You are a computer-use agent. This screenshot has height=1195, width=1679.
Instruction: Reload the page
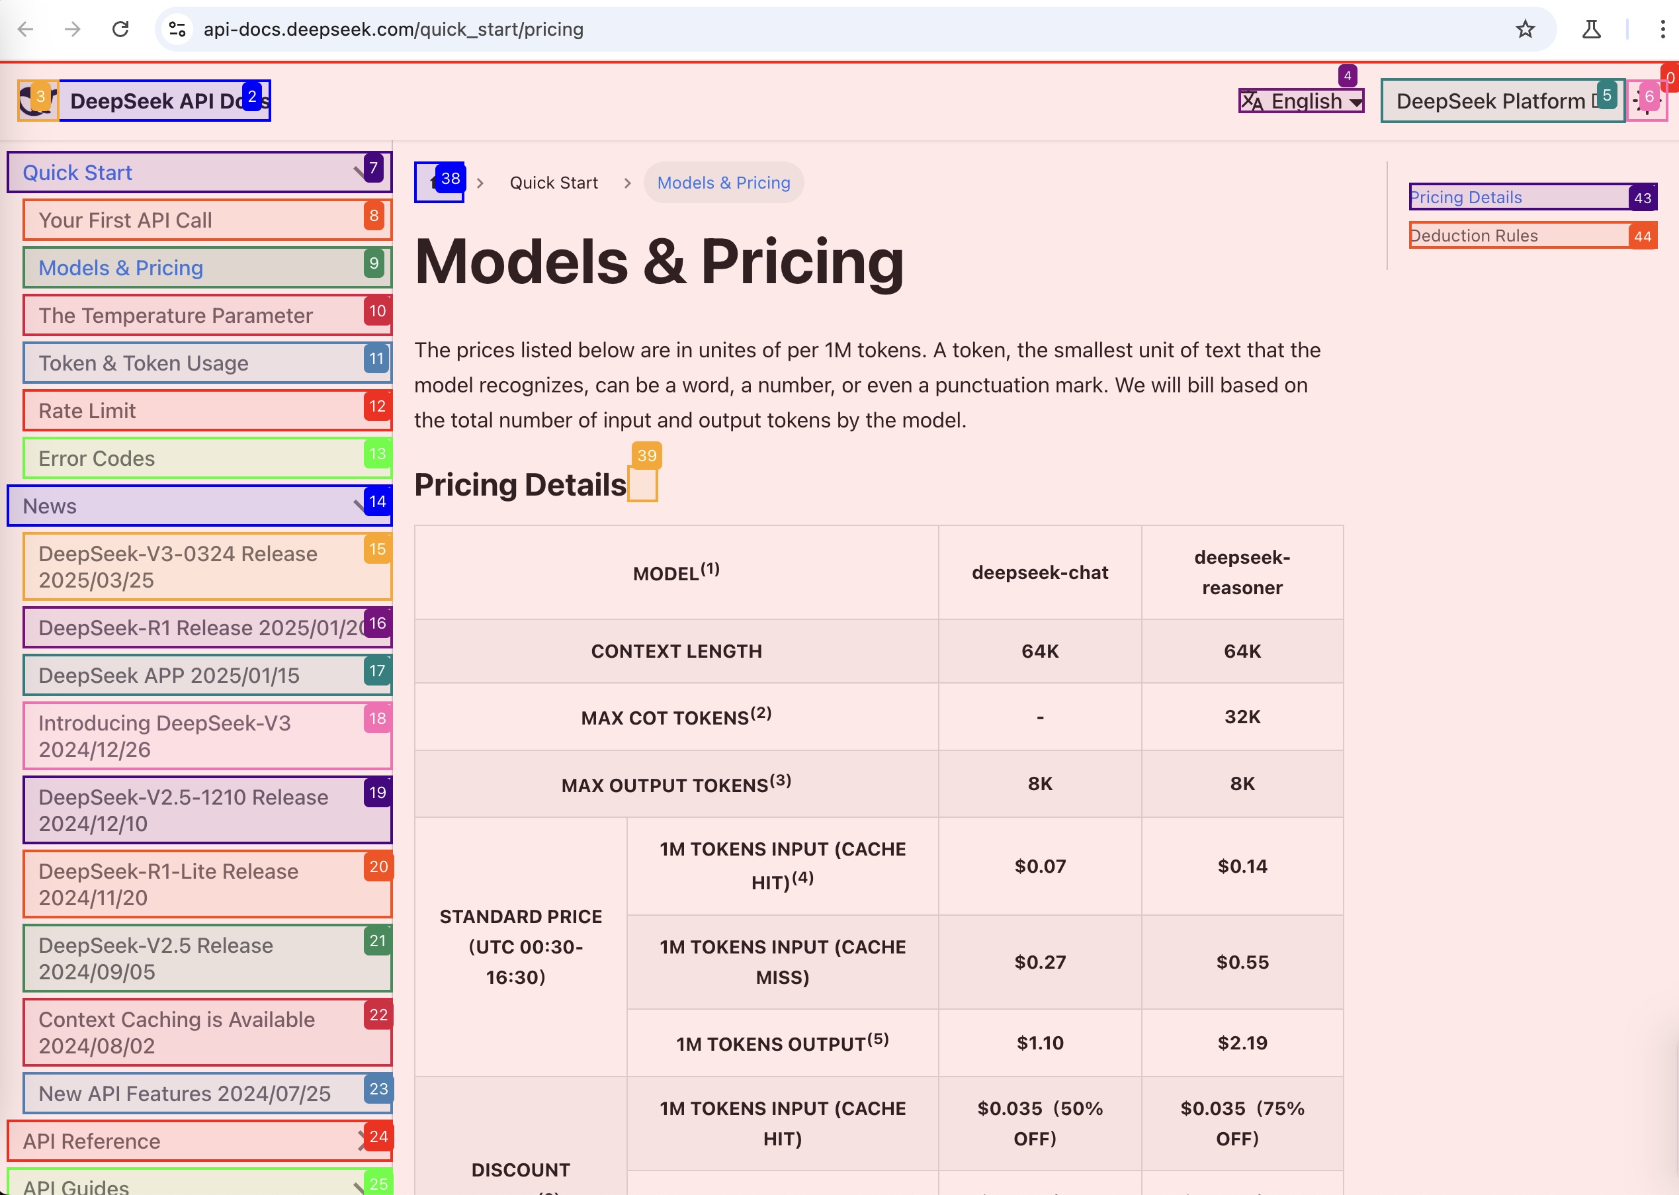pyautogui.click(x=120, y=29)
